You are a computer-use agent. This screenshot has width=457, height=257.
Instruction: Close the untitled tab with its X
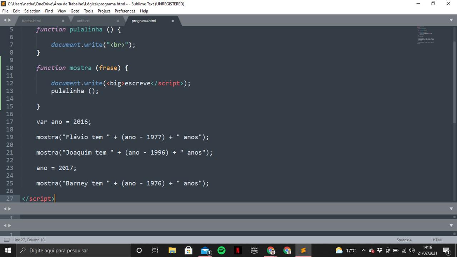pos(118,21)
